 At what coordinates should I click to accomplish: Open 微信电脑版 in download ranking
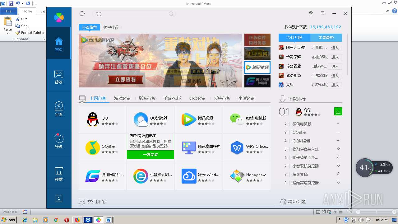pos(302,124)
